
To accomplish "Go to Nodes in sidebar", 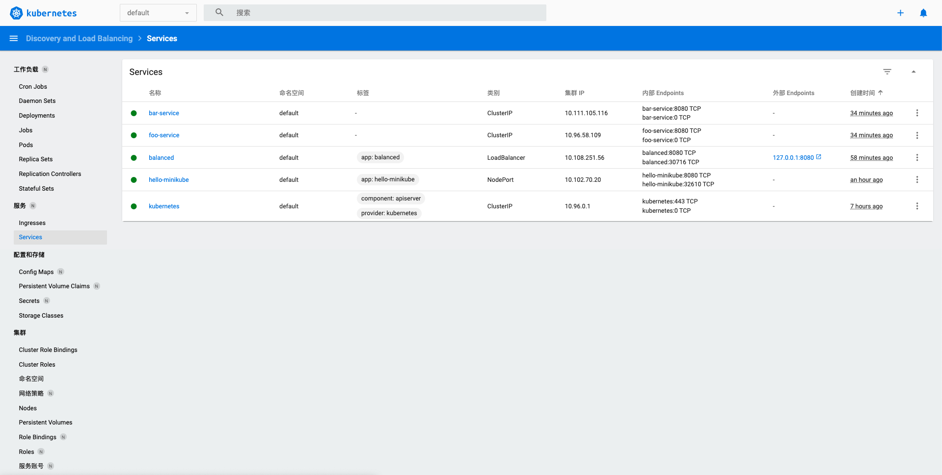I will tap(28, 408).
